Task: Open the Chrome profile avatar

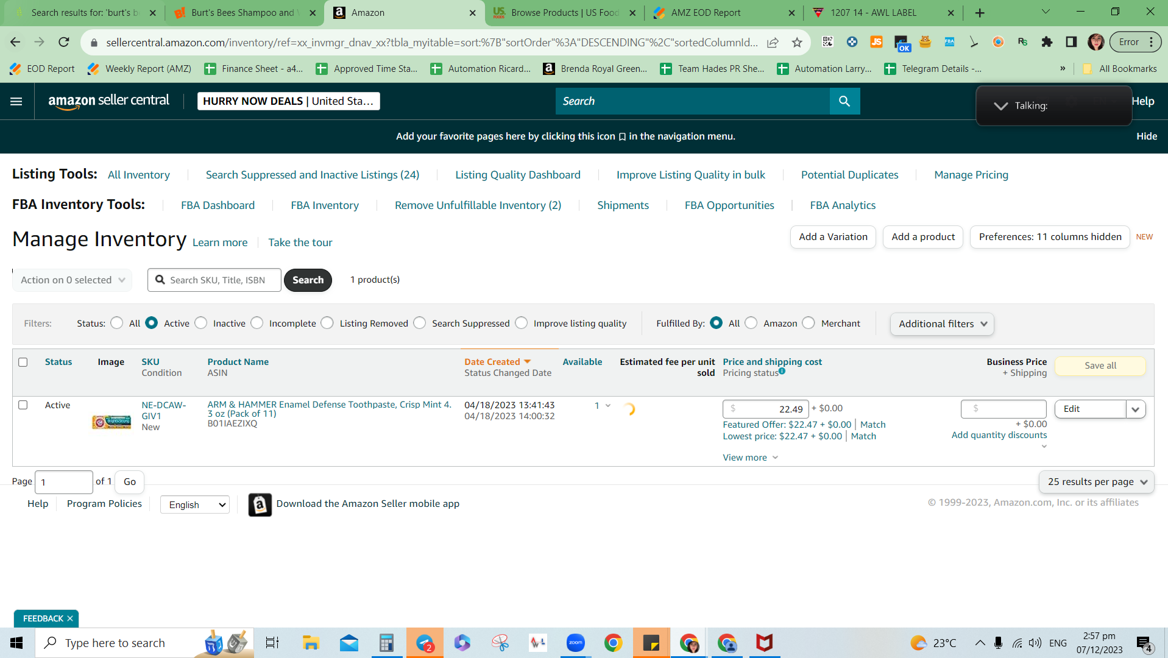Action: coord(1096,42)
